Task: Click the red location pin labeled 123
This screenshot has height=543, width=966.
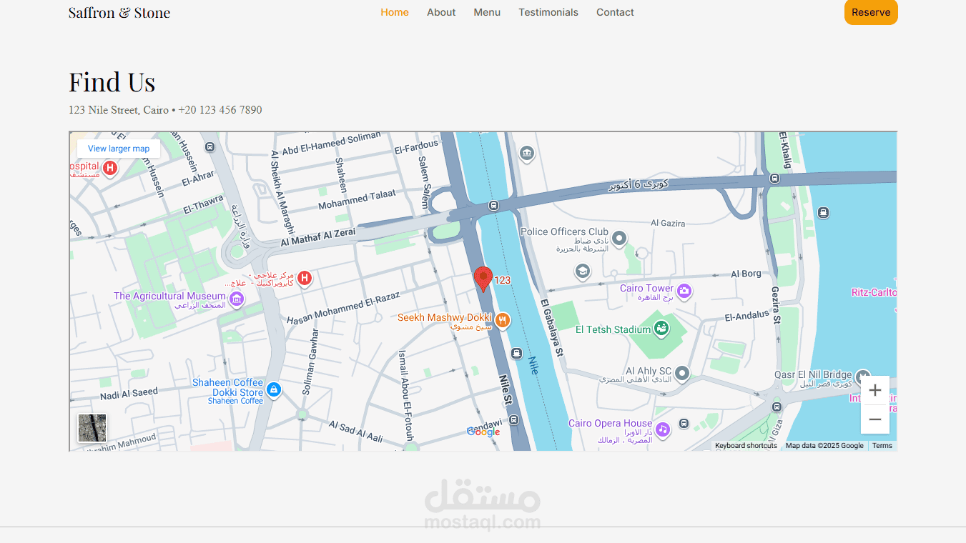Action: point(483,278)
